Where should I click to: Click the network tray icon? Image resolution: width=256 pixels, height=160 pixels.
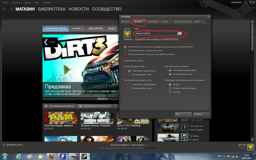(x=233, y=157)
